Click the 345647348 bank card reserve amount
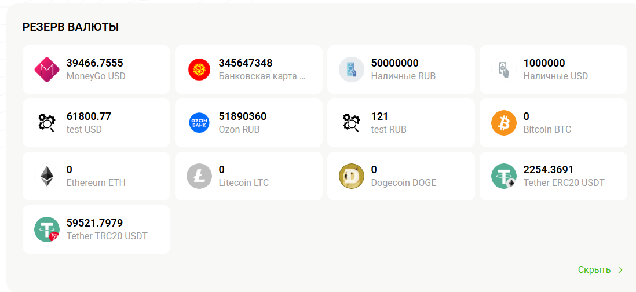This screenshot has height=292, width=636. pyautogui.click(x=246, y=63)
